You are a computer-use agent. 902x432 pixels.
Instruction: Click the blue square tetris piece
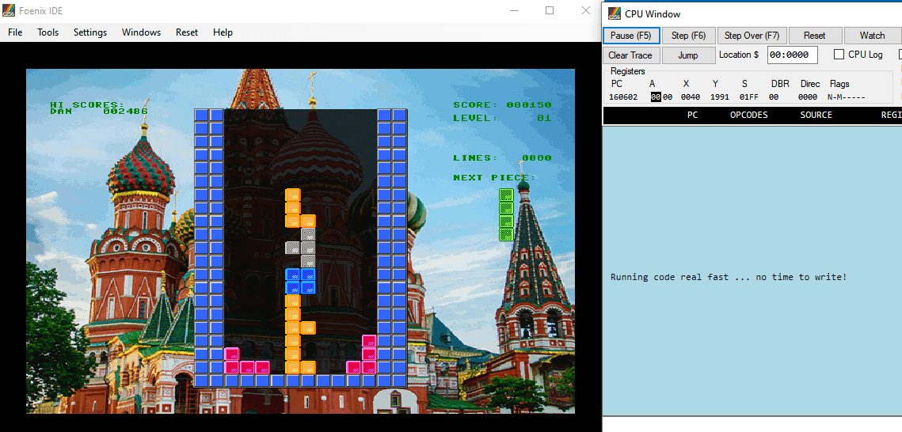click(300, 281)
